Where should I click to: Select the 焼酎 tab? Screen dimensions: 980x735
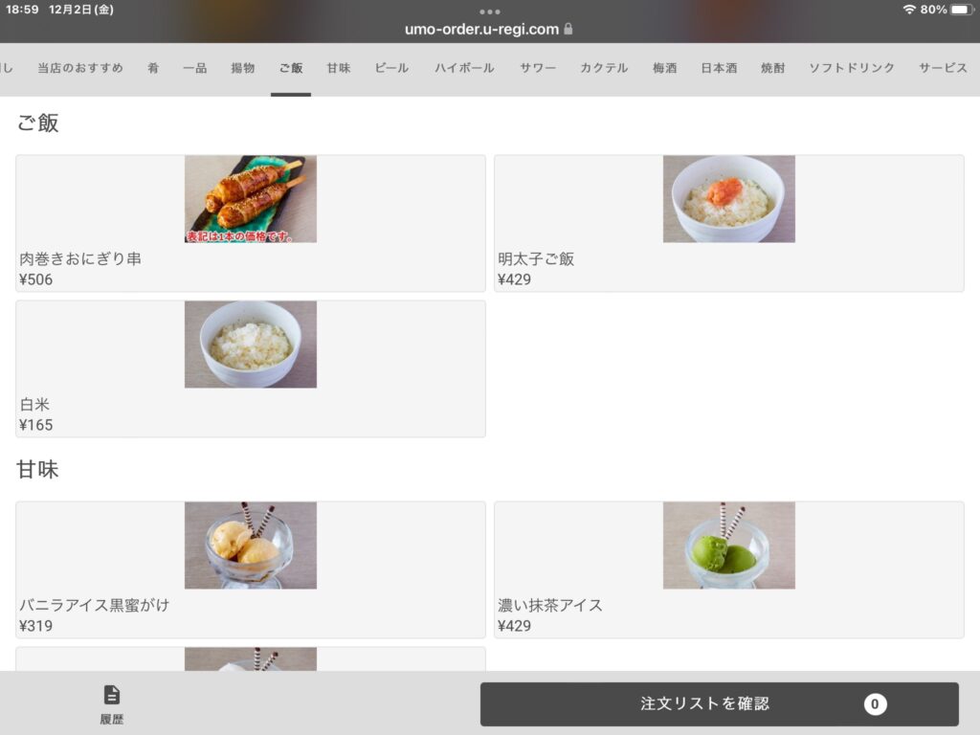tap(773, 68)
